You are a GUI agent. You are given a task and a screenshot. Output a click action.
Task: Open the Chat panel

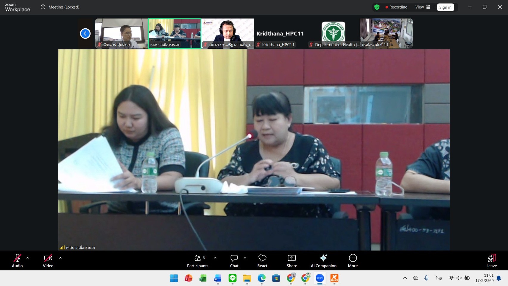click(234, 260)
